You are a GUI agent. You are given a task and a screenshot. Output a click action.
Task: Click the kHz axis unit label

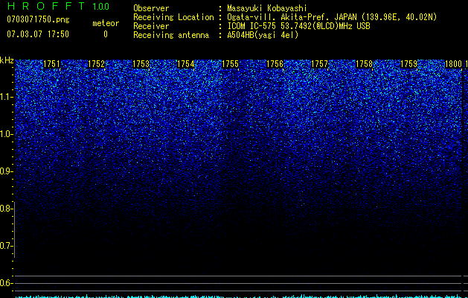pos(7,60)
